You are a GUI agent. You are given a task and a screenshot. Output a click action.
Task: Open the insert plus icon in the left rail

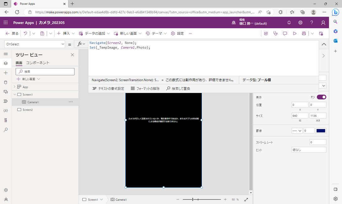[6, 73]
